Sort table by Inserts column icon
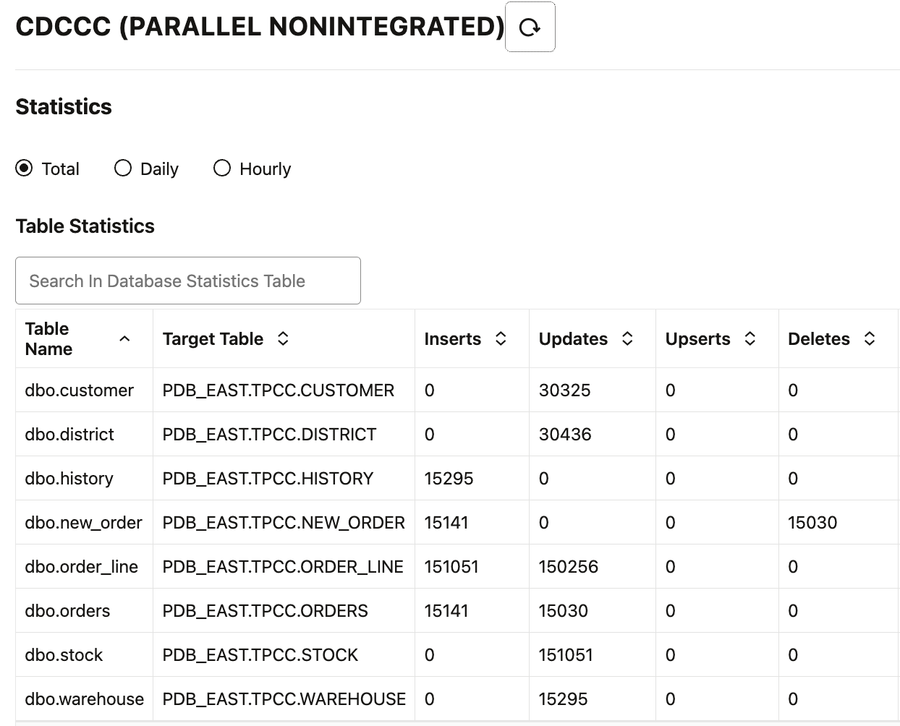900x726 pixels. pyautogui.click(x=501, y=338)
